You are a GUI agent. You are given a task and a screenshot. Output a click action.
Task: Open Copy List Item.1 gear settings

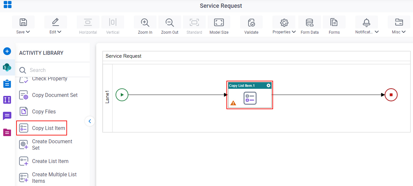[x=269, y=86]
